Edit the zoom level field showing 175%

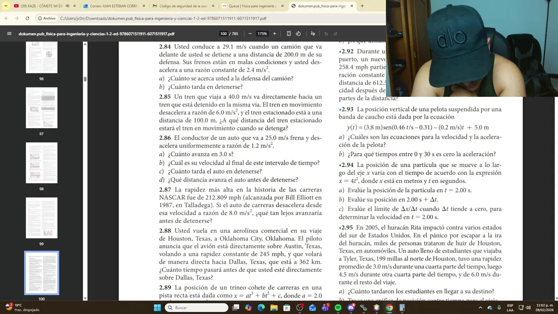262,34
